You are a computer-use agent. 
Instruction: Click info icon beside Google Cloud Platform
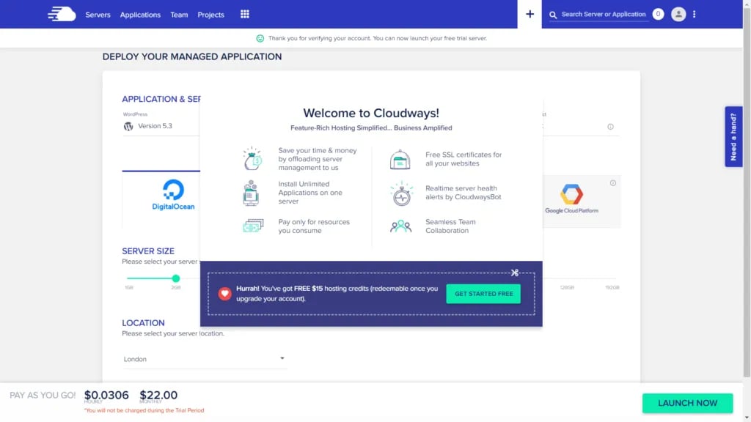(612, 183)
